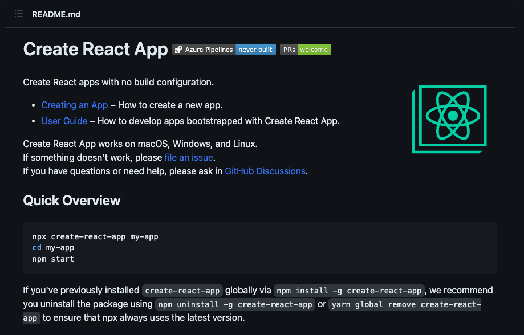Click the Create React App atom logo
Viewport: 524px width, 335px height.
[x=449, y=119]
